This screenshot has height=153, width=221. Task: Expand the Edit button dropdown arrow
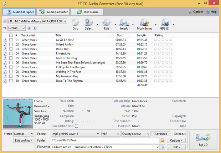tap(115, 24)
